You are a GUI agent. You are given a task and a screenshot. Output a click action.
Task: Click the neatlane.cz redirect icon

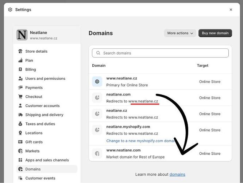tap(97, 114)
